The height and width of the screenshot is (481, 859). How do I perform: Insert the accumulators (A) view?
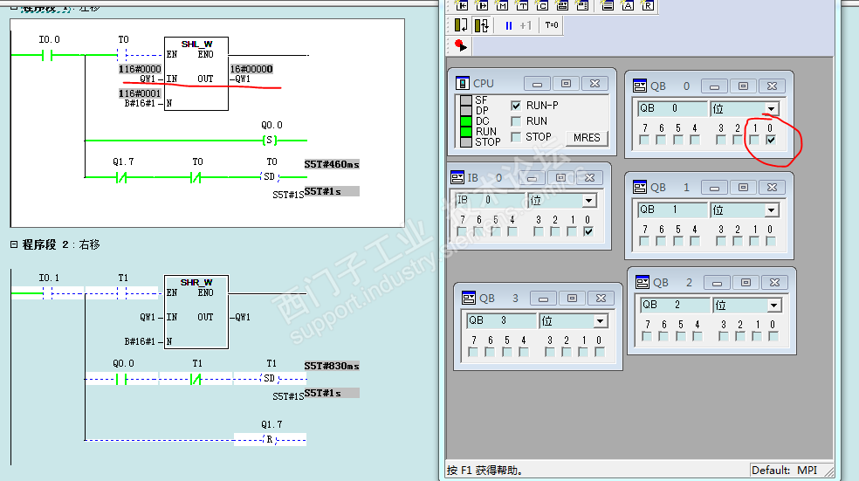tap(628, 5)
